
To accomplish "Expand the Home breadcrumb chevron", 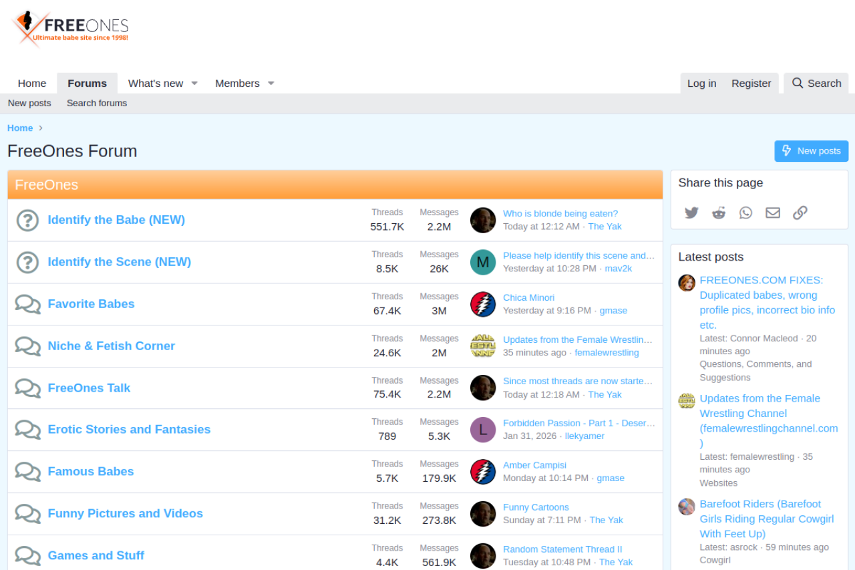I will tap(40, 128).
